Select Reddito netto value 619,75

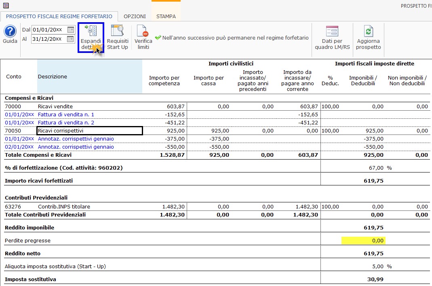point(373,253)
